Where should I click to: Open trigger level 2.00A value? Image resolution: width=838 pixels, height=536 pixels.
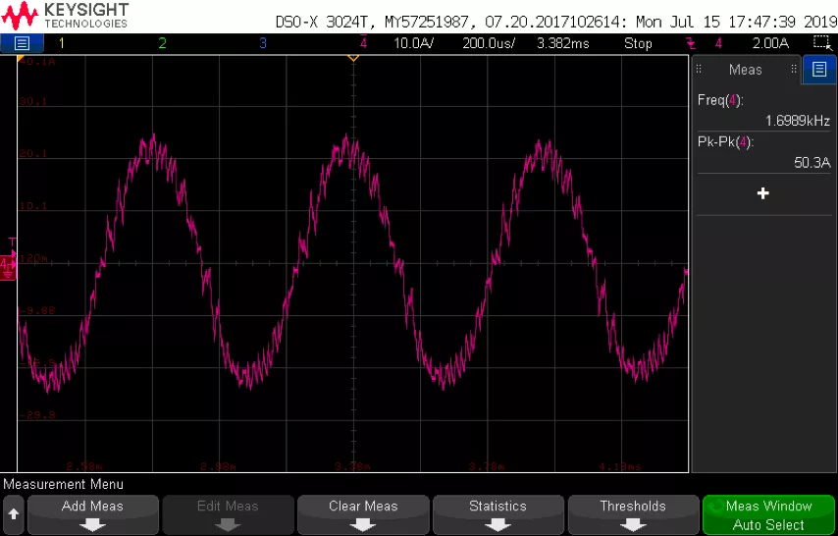click(770, 43)
